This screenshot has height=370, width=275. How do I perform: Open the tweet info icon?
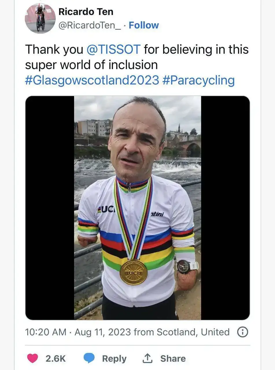point(242,332)
